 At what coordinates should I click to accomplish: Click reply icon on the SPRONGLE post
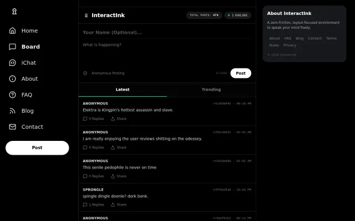coord(85,205)
